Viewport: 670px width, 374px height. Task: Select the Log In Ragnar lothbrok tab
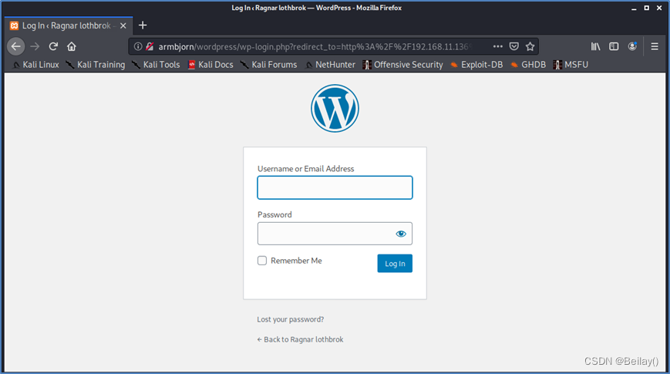[69, 25]
